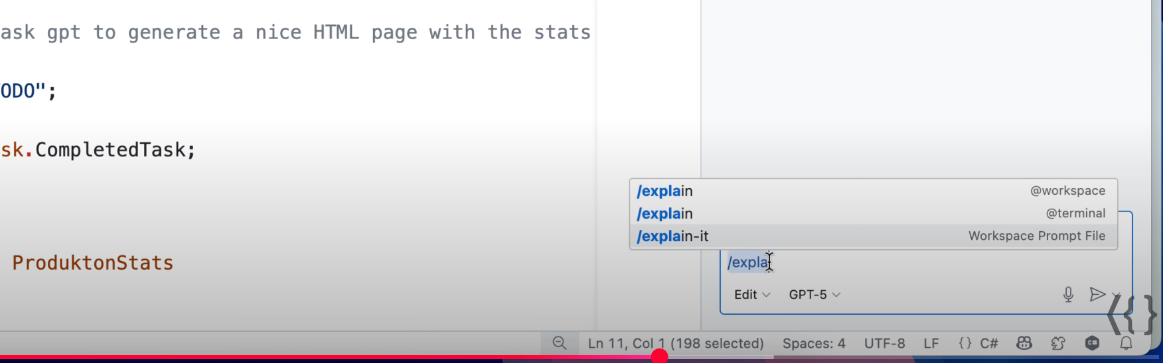Click the squirrel-shaped status bar icon
Viewport: 1163px width, 363px height.
click(x=1058, y=343)
